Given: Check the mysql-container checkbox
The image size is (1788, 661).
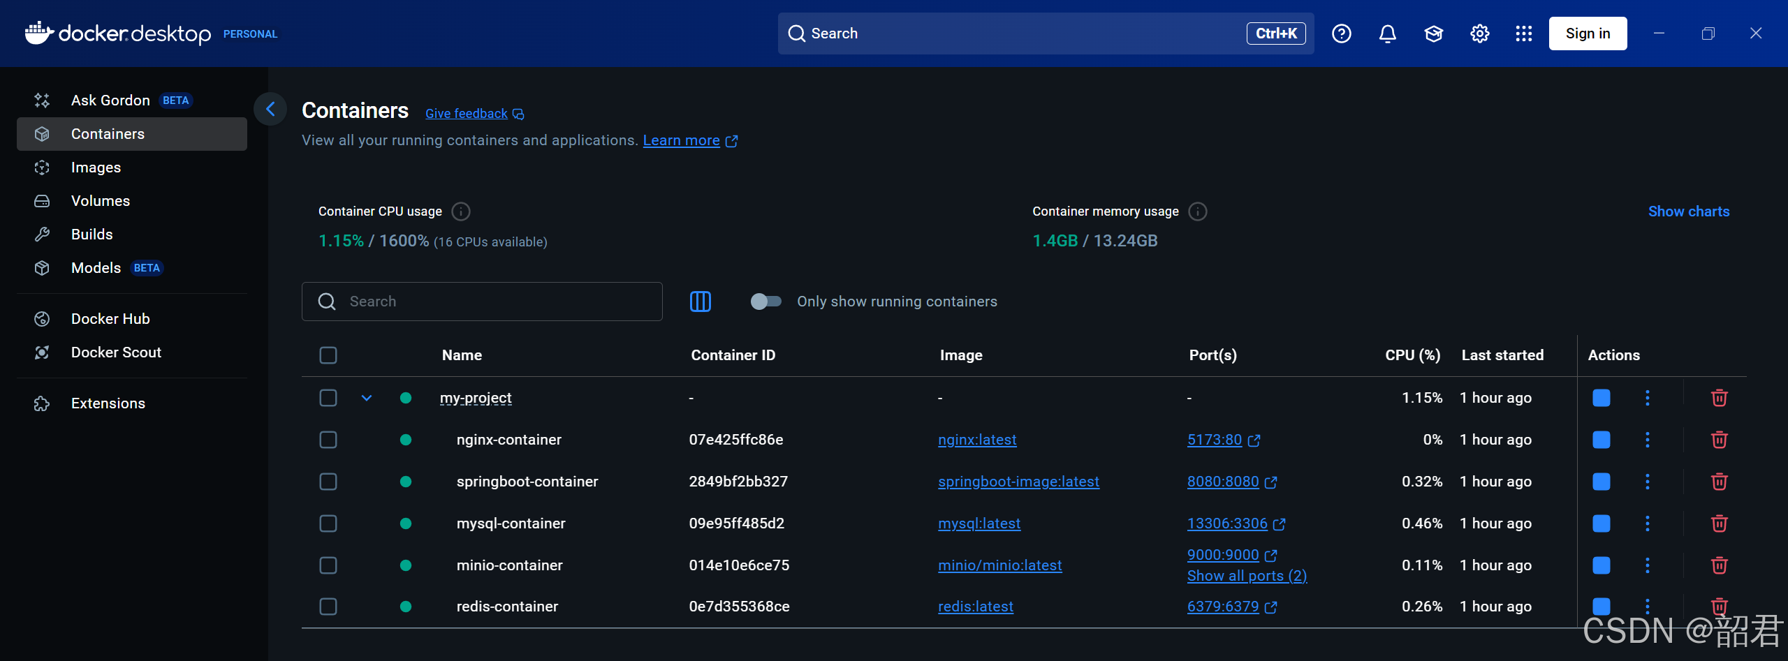Looking at the screenshot, I should [x=328, y=523].
